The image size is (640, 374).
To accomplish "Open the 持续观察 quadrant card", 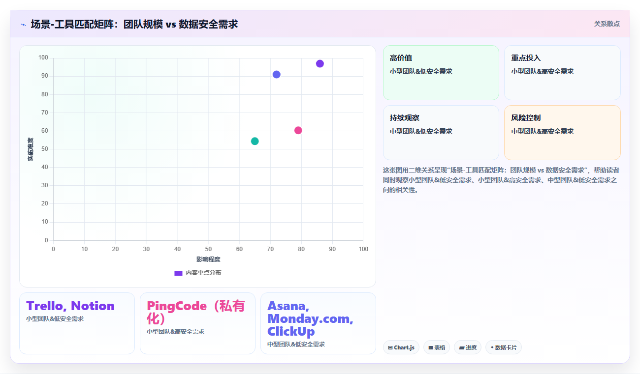I will coord(441,133).
